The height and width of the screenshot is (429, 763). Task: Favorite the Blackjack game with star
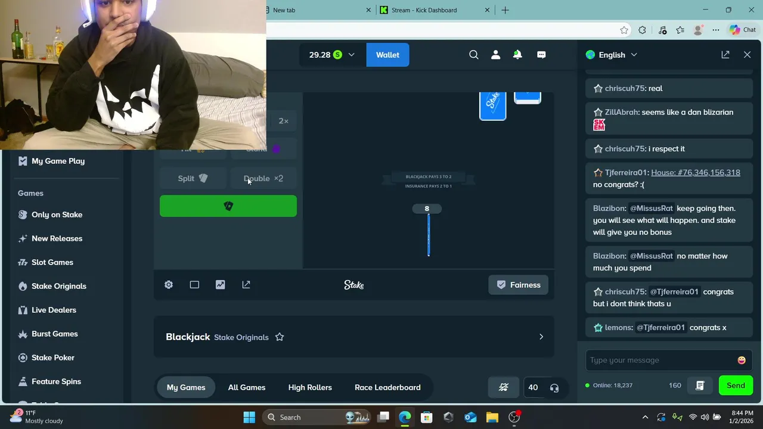coord(280,337)
